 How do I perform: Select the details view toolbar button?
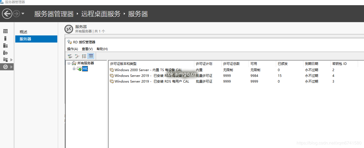click(91, 56)
